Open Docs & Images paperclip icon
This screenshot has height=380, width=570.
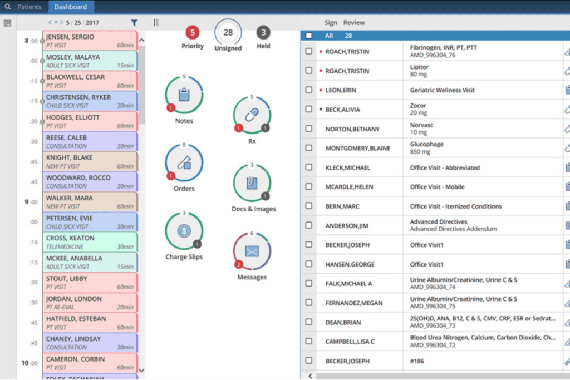(x=252, y=183)
